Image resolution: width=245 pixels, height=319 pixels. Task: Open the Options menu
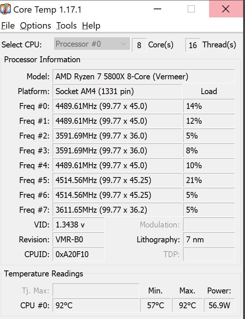tap(36, 26)
